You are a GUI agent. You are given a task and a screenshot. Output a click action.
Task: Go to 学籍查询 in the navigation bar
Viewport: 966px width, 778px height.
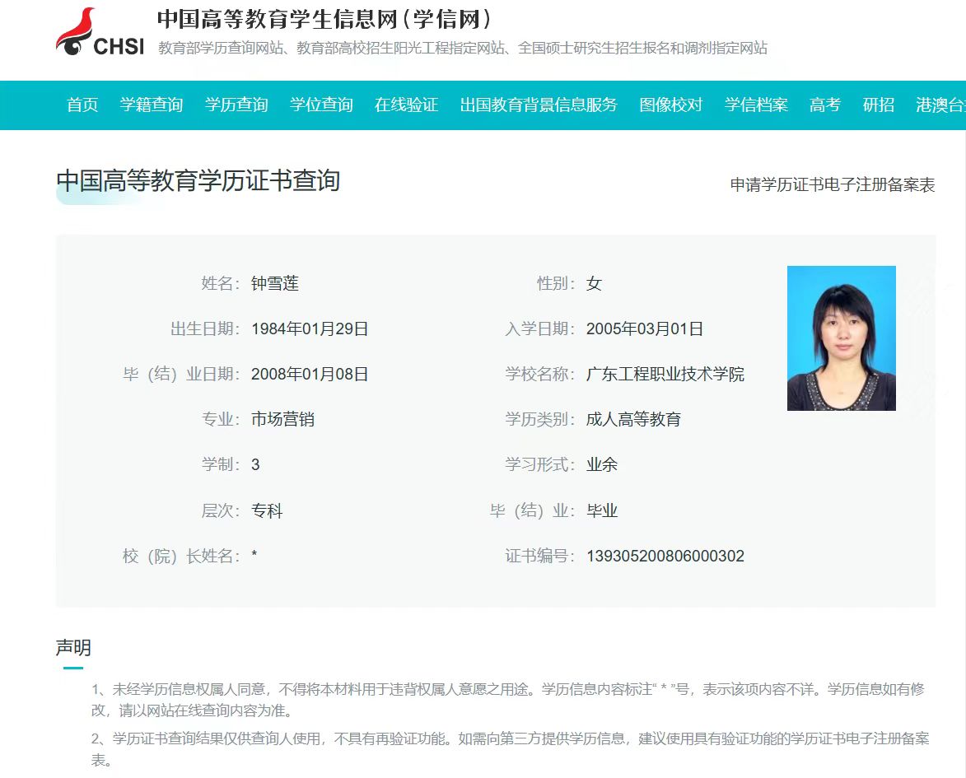152,105
